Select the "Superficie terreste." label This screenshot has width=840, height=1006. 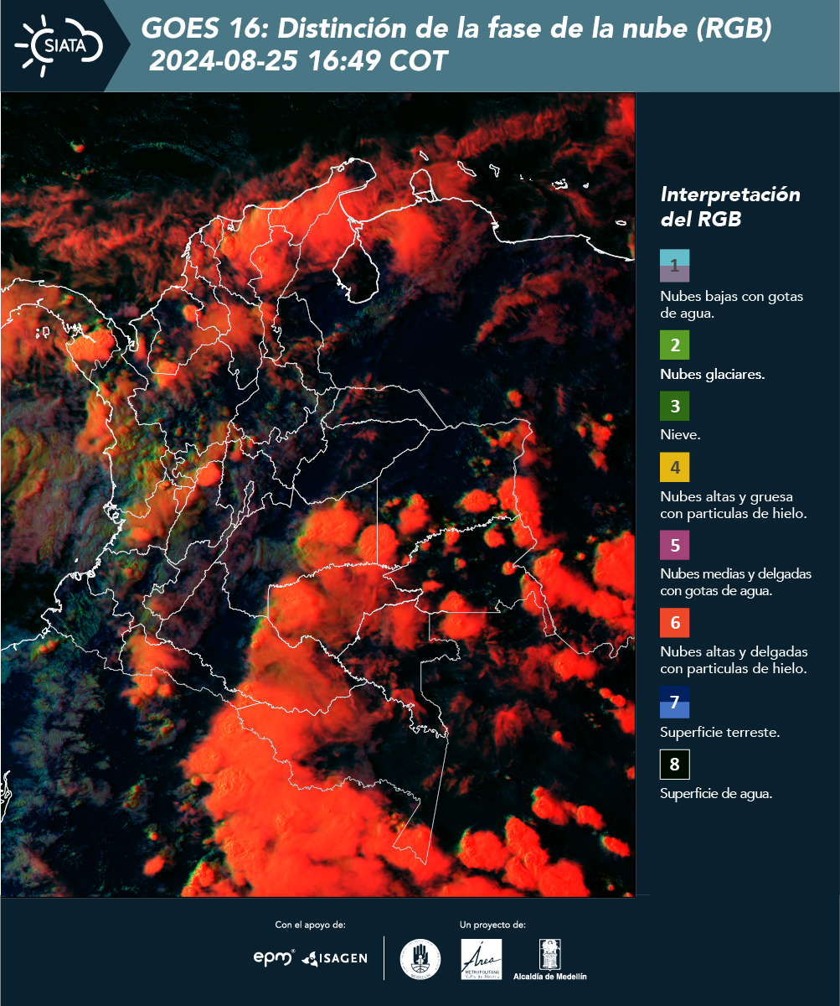coord(720,733)
